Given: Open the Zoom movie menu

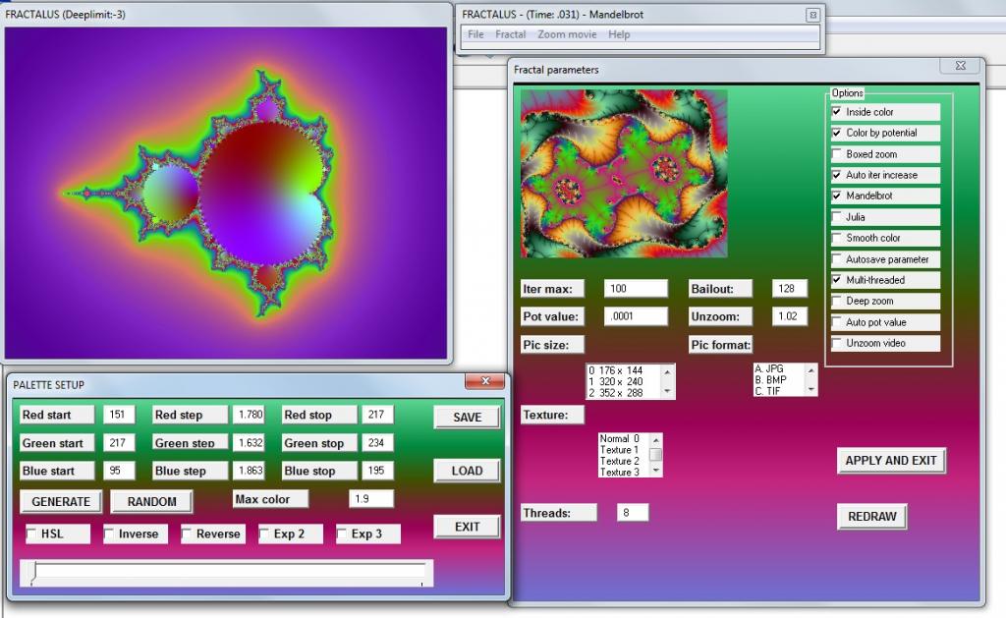Looking at the screenshot, I should (566, 34).
